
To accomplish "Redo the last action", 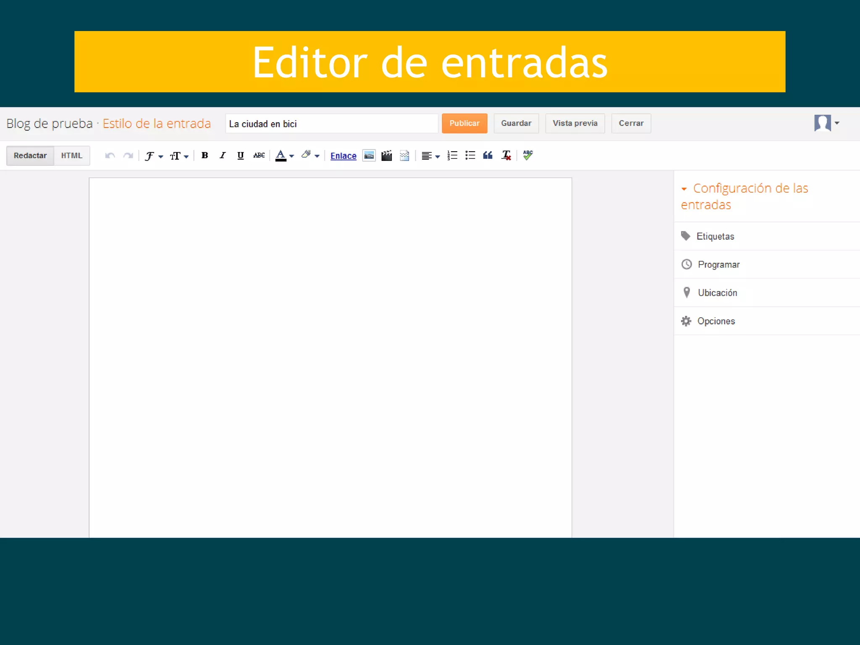I will (x=128, y=156).
